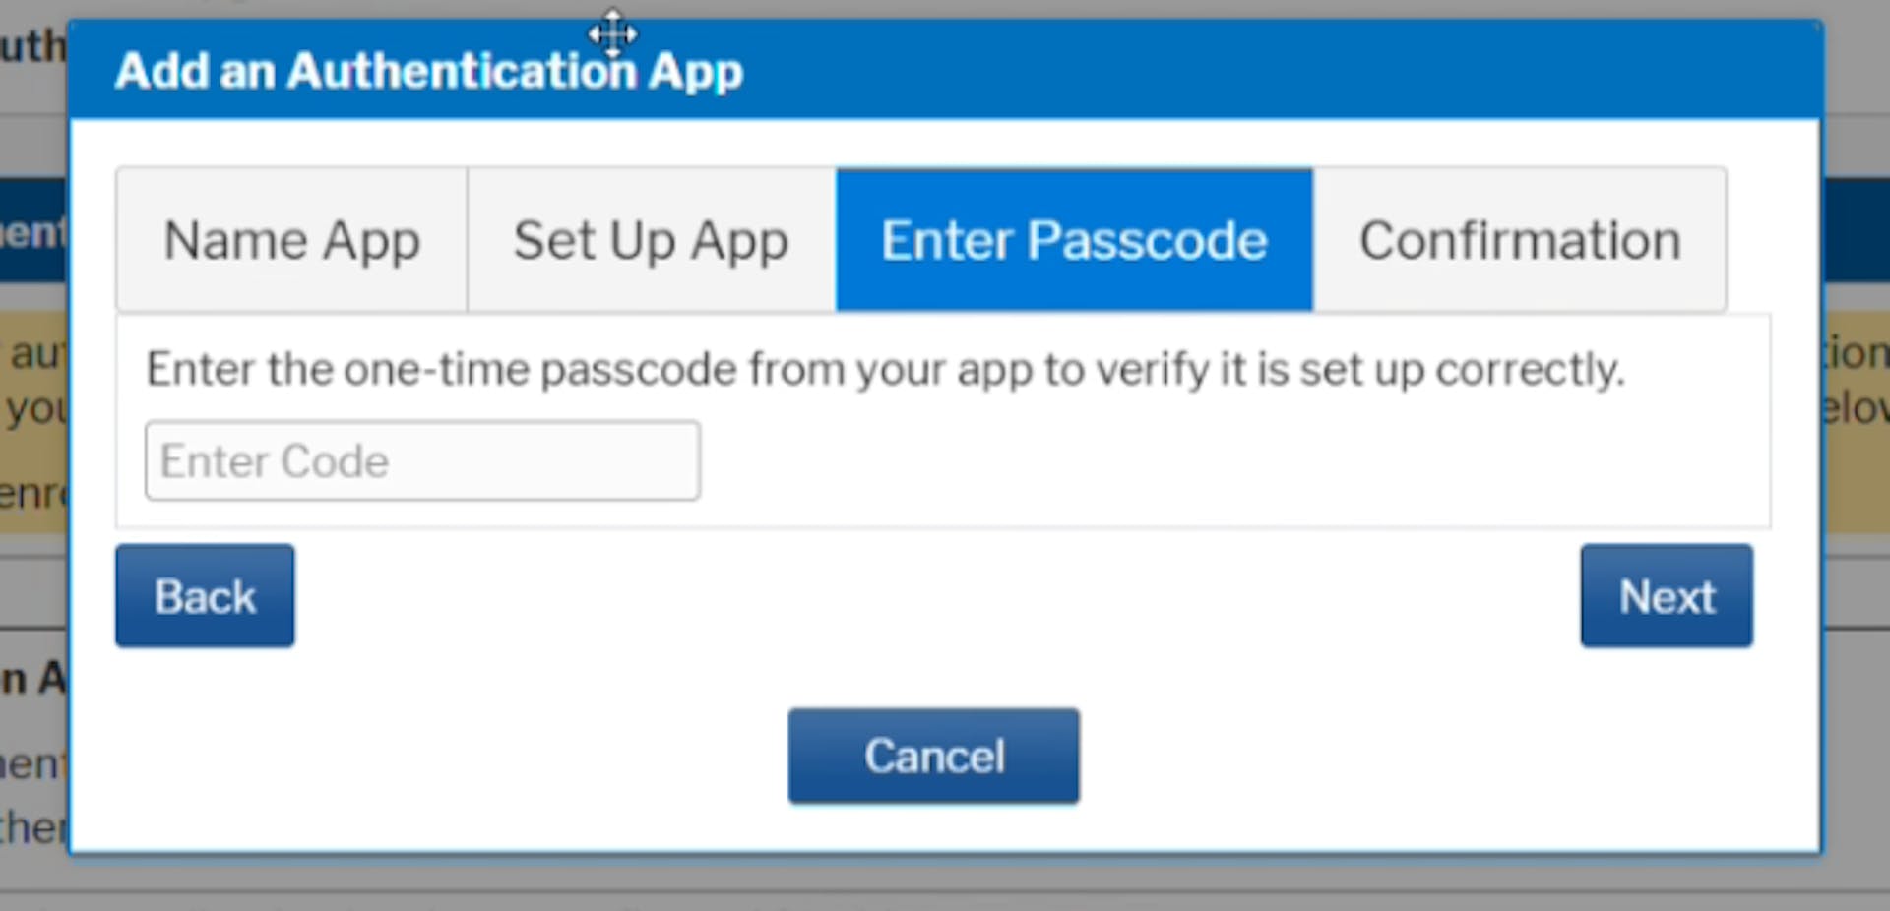
Task: Switch to the Name App tab
Action: pyautogui.click(x=291, y=239)
